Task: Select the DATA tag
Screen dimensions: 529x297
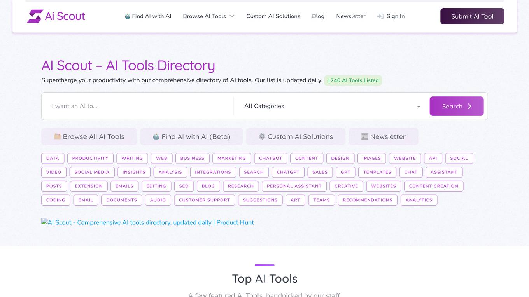Action: [x=53, y=158]
